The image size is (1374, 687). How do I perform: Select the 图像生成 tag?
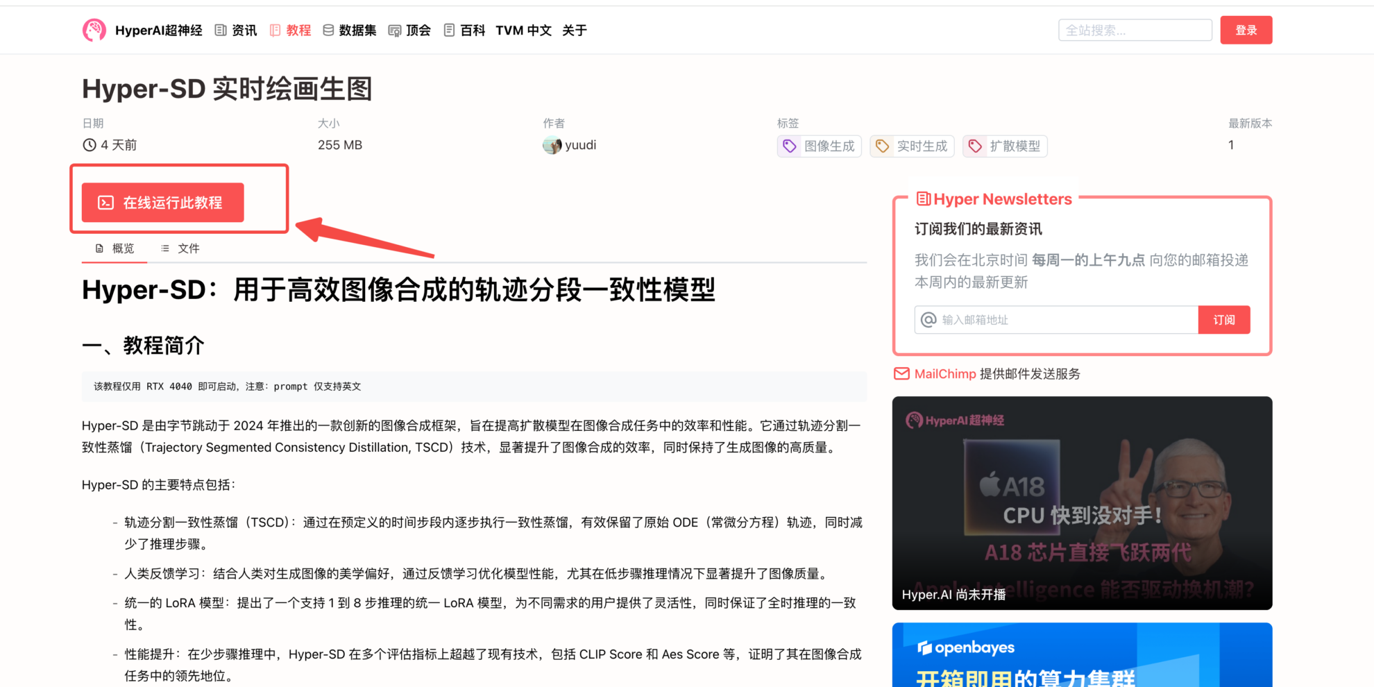pos(820,146)
